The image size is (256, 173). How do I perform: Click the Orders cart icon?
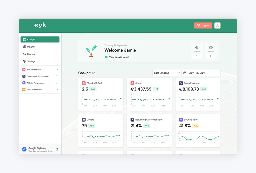[84, 120]
